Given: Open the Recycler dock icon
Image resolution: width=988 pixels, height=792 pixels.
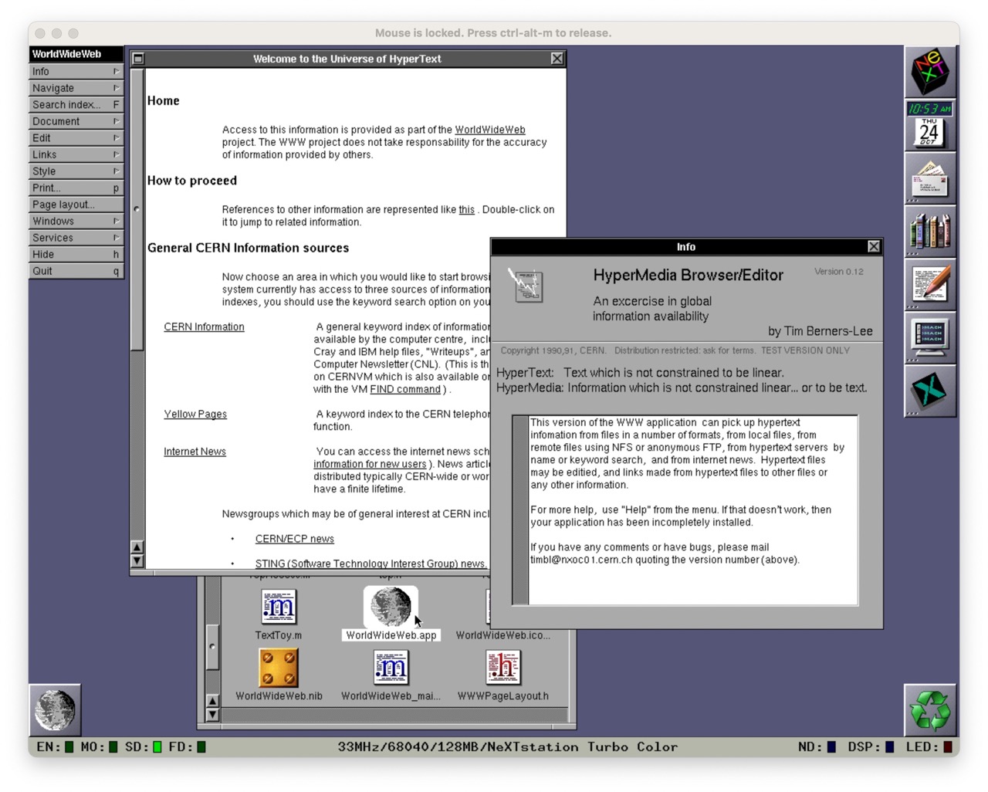Looking at the screenshot, I should [930, 710].
